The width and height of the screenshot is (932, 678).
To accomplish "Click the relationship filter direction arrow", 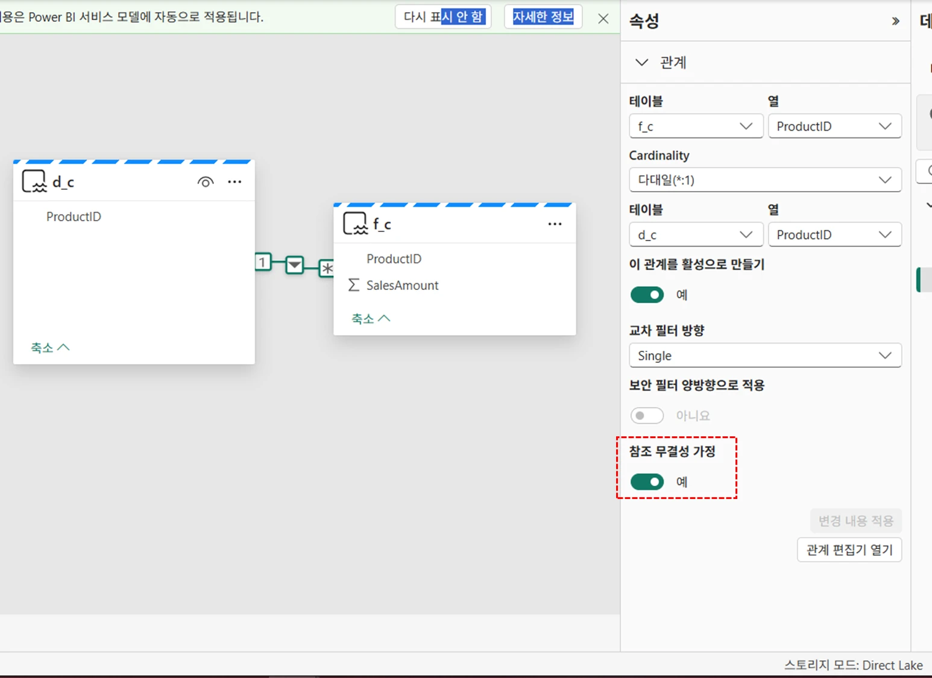I will point(294,265).
